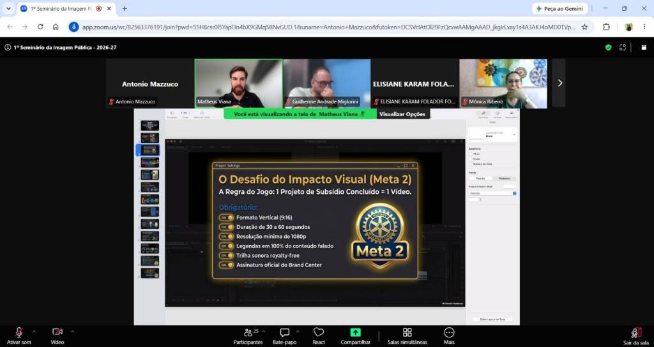Screen dimensions: 654x347
Task: Select the Padrão background tab
Action: point(480,179)
